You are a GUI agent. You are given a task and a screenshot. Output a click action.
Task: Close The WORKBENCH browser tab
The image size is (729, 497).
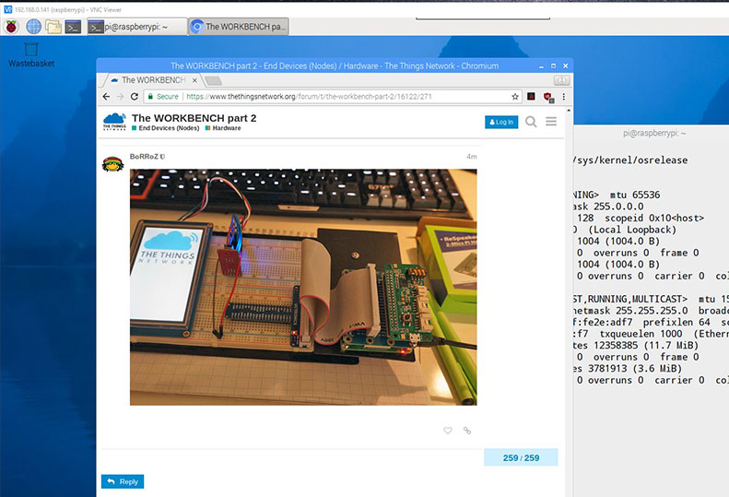pyautogui.click(x=194, y=80)
